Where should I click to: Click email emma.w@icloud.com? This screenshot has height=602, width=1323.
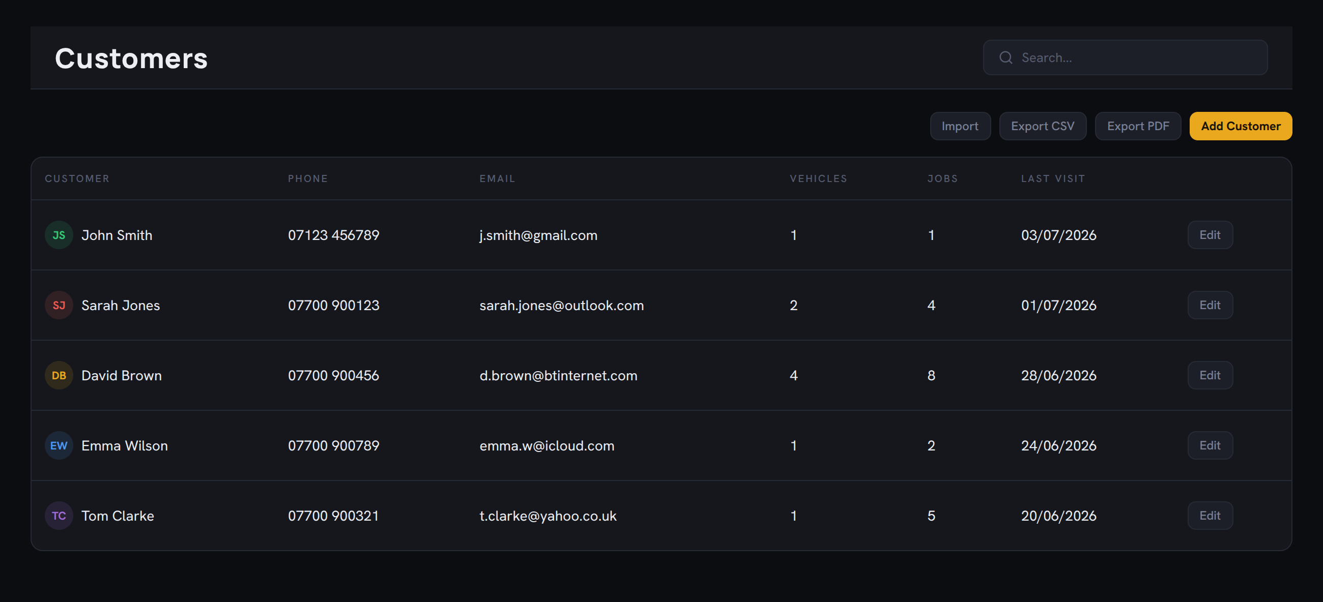547,445
